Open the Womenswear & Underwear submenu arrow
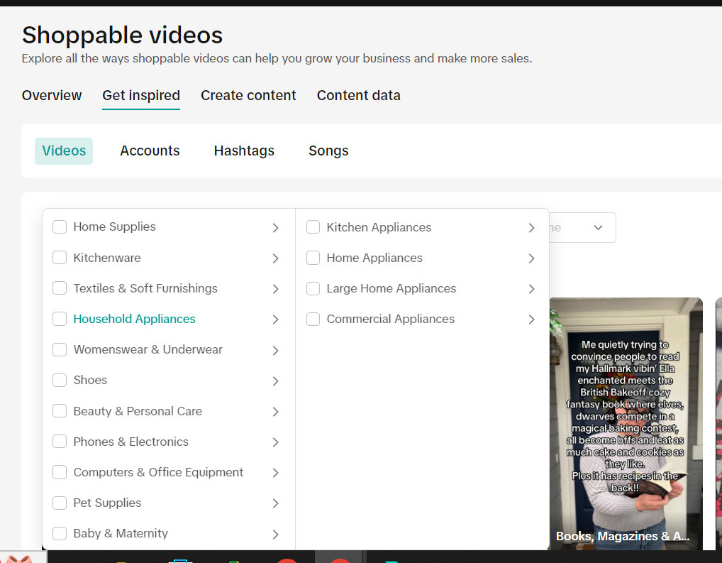Viewport: 722px width, 563px height. 275,350
